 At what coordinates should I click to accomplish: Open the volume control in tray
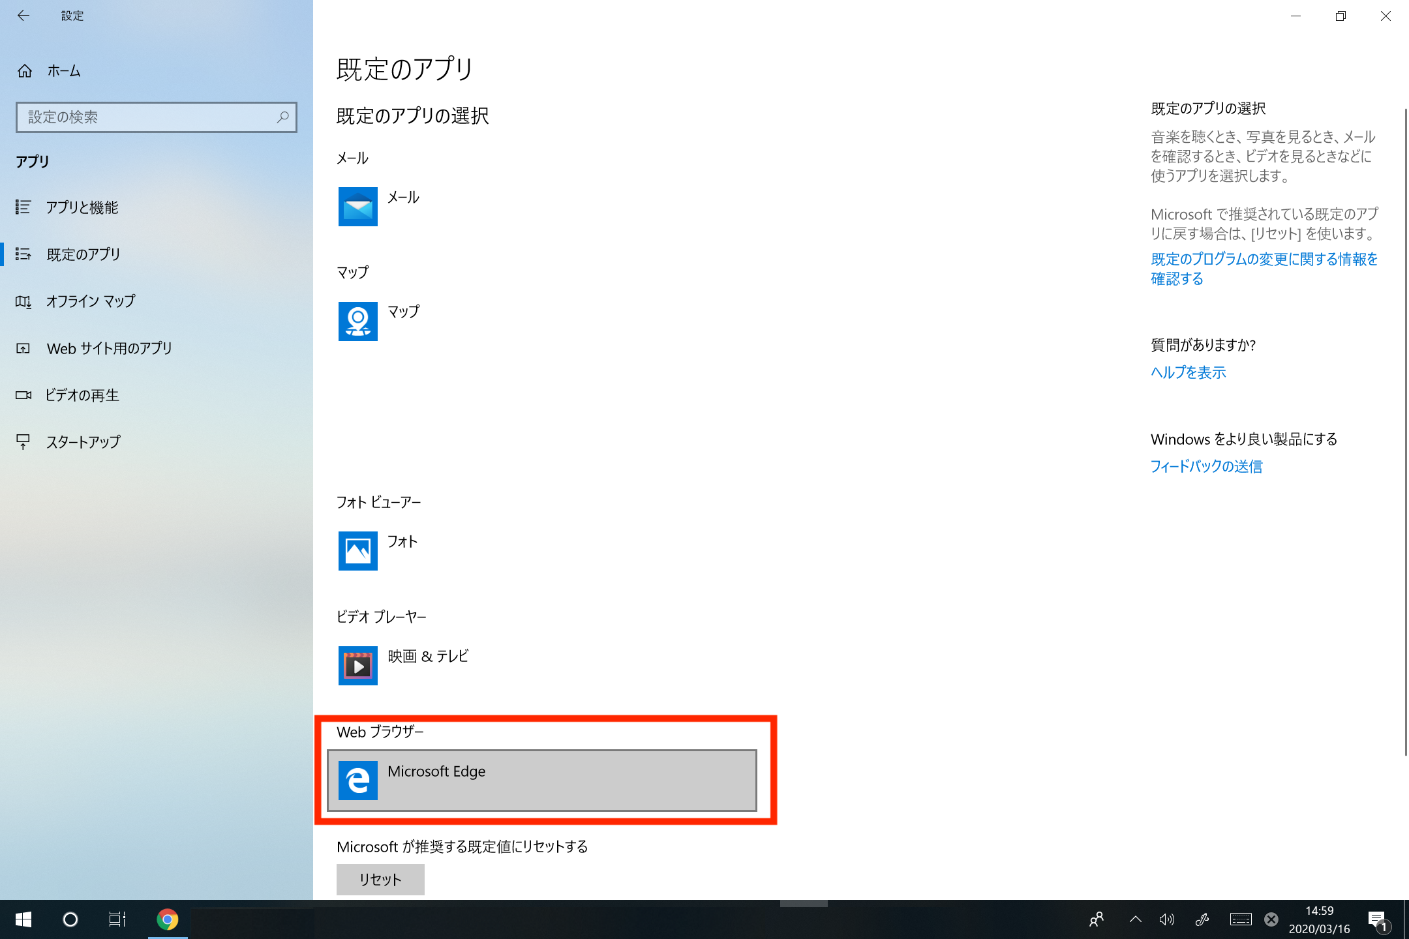pos(1166,919)
